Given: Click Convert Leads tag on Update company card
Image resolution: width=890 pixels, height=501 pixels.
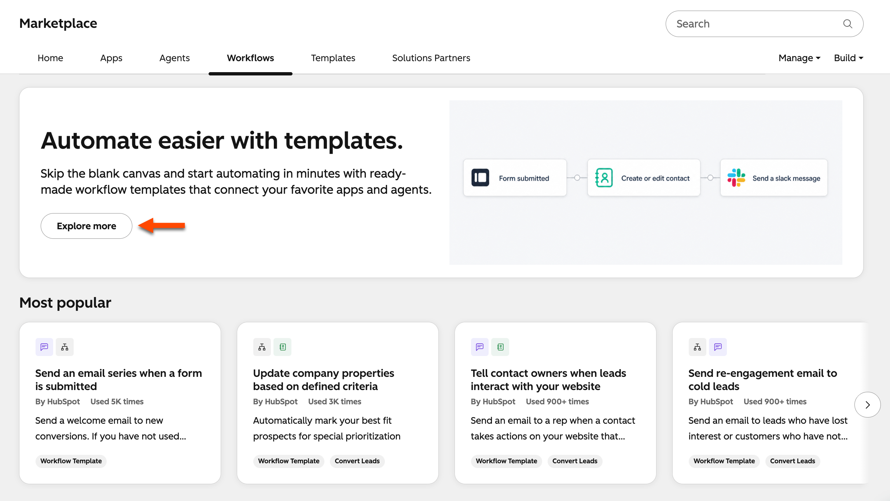Looking at the screenshot, I should point(357,461).
